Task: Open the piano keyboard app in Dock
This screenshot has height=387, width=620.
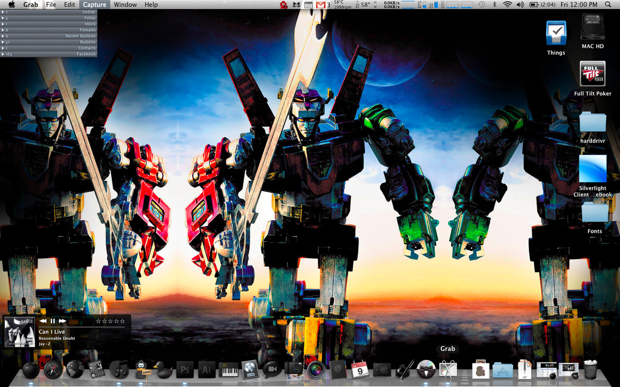Action: [229, 371]
